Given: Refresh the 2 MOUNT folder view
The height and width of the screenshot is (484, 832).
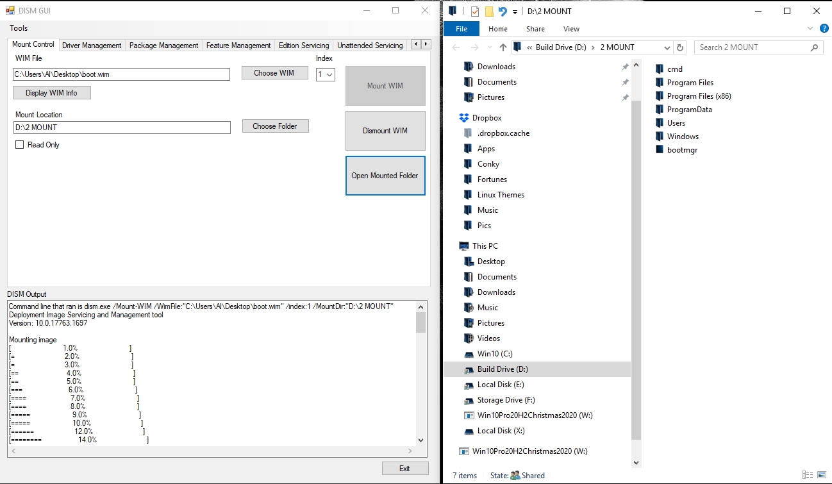Looking at the screenshot, I should click(x=680, y=47).
